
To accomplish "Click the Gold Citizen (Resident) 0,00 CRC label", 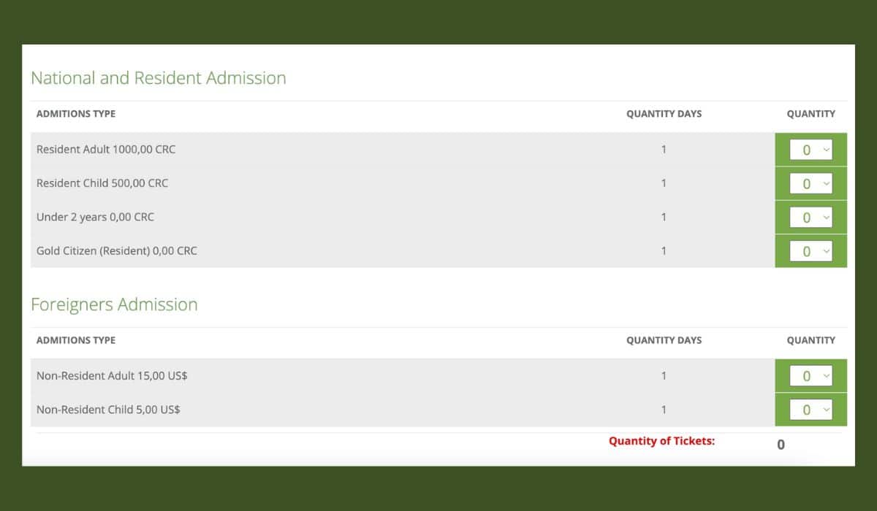I will (117, 250).
